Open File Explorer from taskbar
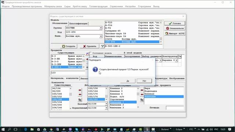This screenshot has width=235, height=132. pos(32,129)
